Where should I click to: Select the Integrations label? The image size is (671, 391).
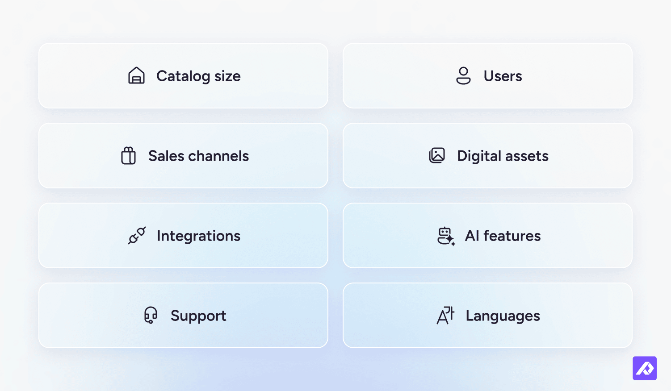(198, 236)
